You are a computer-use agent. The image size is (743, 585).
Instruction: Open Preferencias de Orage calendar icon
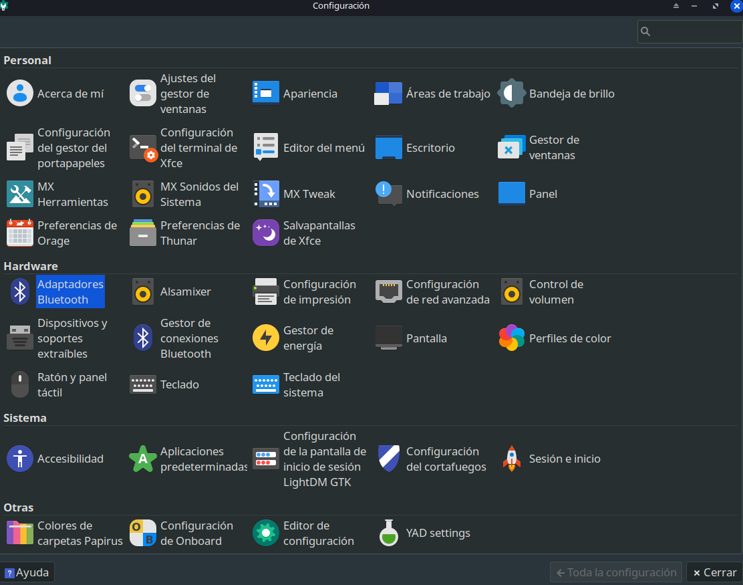(20, 233)
